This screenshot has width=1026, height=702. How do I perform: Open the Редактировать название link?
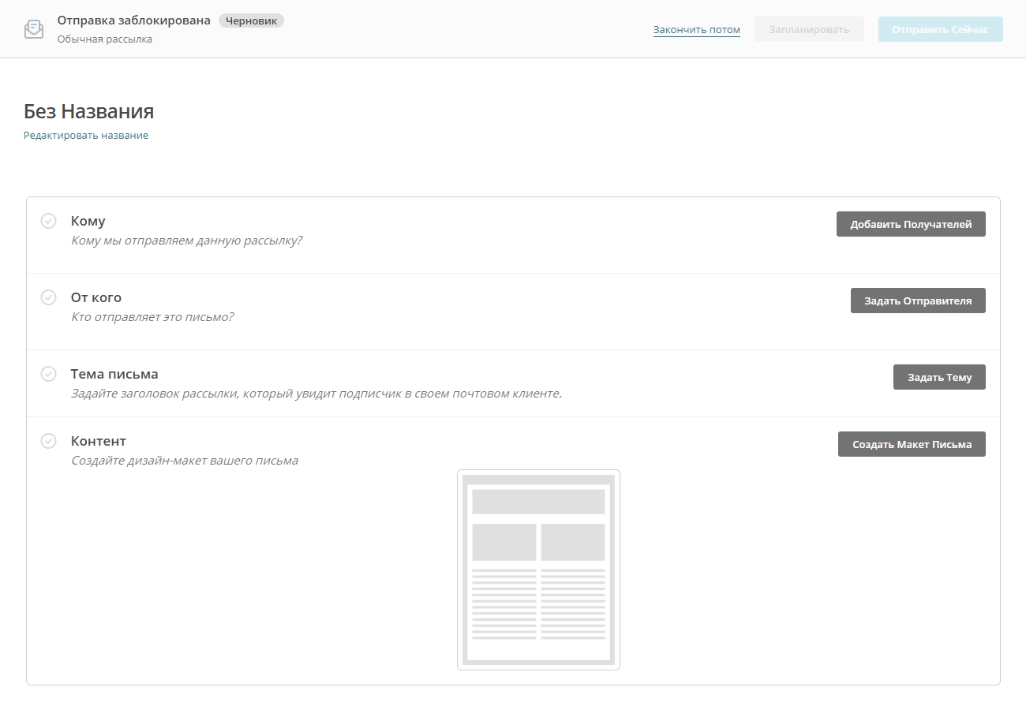click(x=86, y=136)
